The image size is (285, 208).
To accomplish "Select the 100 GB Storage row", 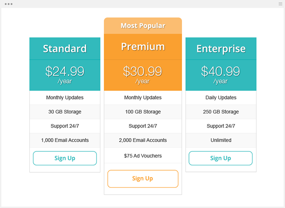I will [x=143, y=112].
